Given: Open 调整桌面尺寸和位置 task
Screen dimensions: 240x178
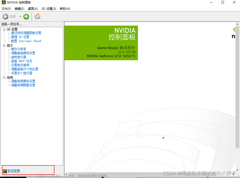Looking at the screenshot, I should pos(25,69).
